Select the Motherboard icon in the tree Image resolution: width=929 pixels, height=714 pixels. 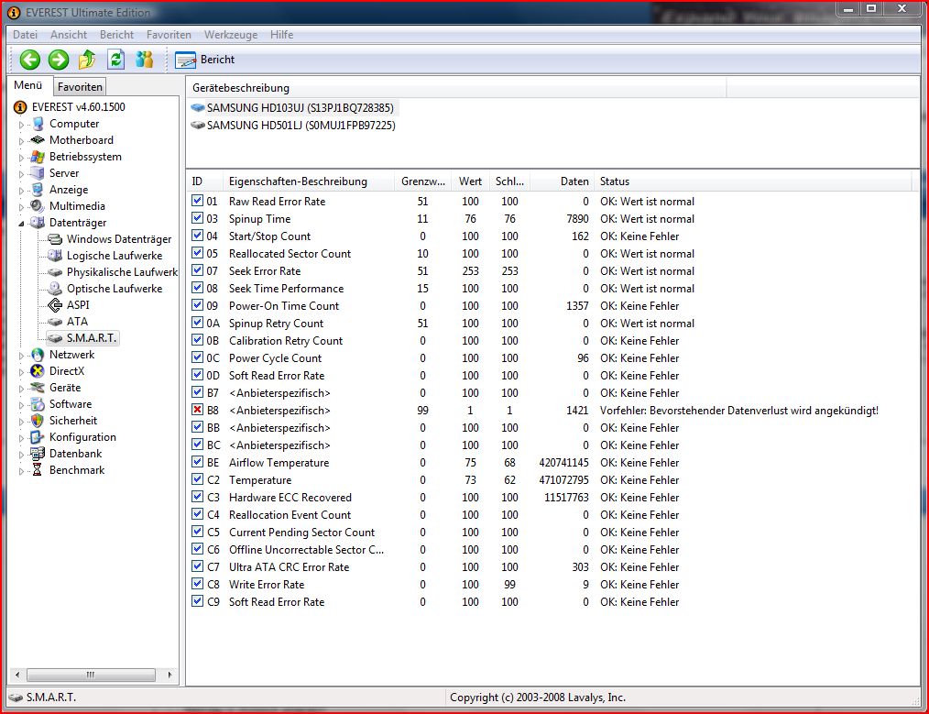(x=38, y=140)
